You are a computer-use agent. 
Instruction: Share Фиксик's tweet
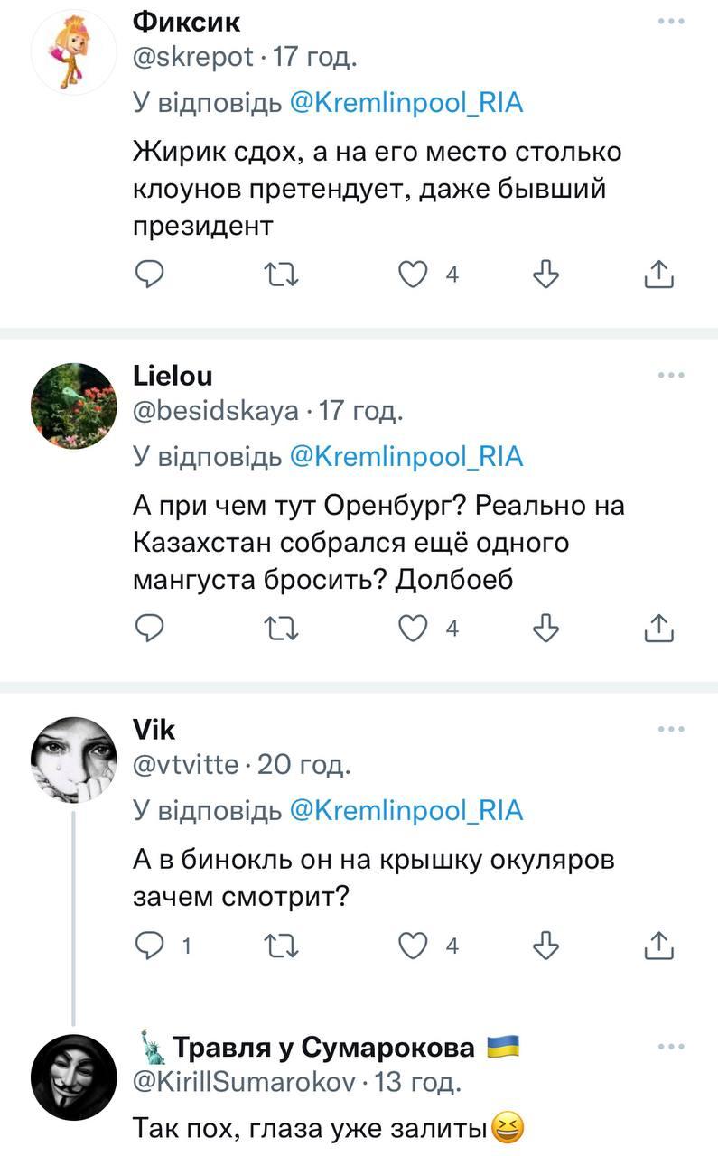659,274
